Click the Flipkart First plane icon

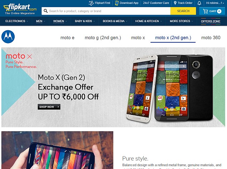coord(91,3)
